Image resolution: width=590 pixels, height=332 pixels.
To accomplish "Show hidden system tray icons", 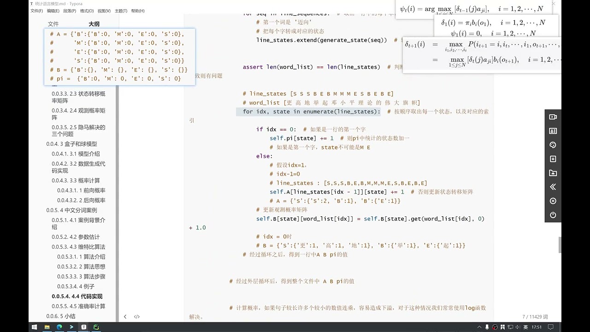I will coord(480,327).
